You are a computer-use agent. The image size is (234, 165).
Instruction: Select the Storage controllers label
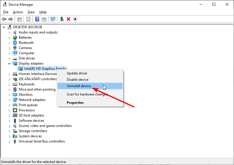[33, 131]
